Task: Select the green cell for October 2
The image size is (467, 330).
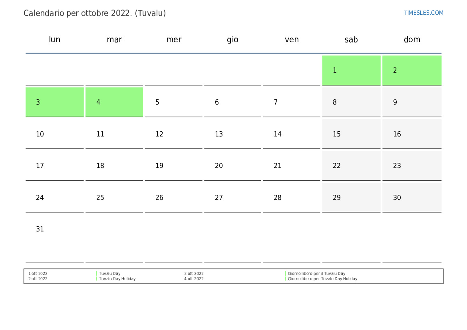Action: point(411,70)
